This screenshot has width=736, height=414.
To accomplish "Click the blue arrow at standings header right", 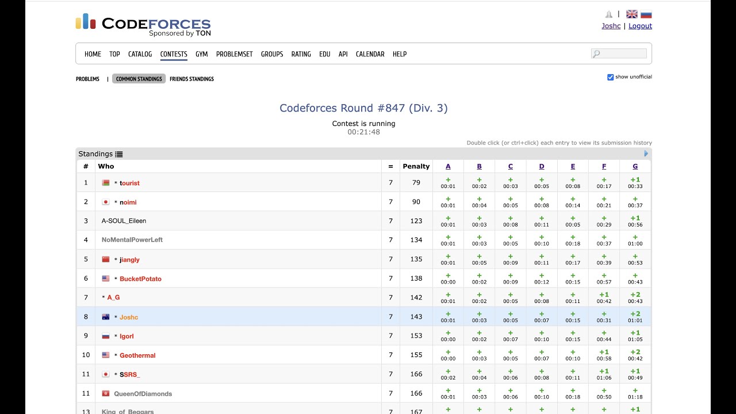I will 646,154.
